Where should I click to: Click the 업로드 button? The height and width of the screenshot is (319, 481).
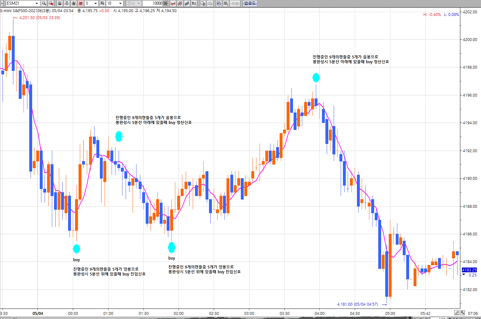click(250, 3)
